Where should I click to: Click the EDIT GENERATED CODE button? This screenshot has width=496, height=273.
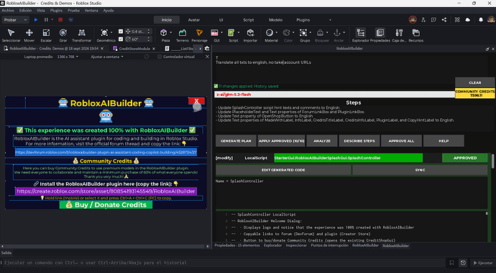point(283,170)
